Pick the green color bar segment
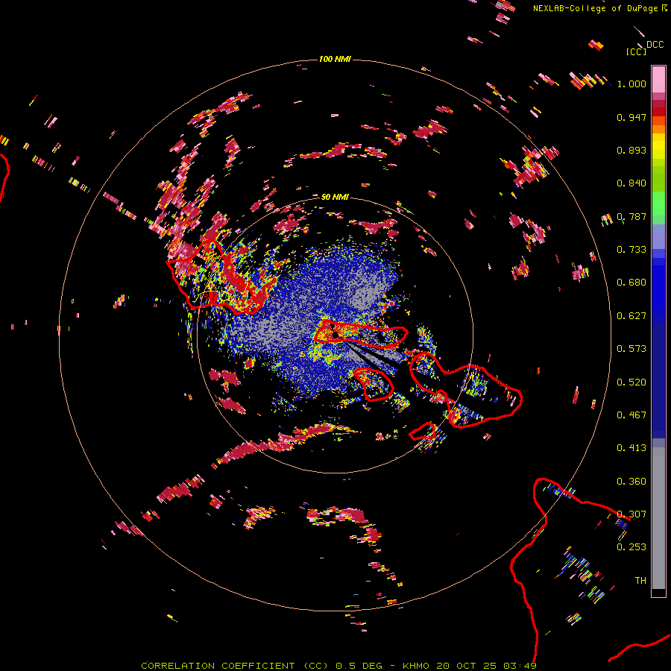Image resolution: width=671 pixels, height=671 pixels. click(658, 204)
